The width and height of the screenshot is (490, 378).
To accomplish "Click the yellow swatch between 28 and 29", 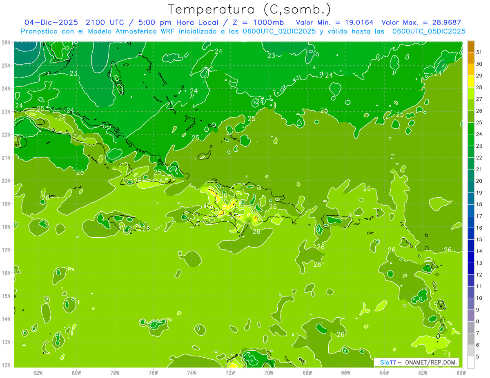I will (x=471, y=81).
